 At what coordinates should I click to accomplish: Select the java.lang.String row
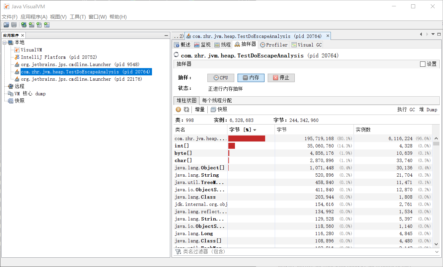coord(303,175)
